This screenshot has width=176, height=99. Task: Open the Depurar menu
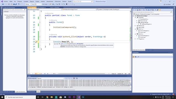pyautogui.click(x=32, y=1)
